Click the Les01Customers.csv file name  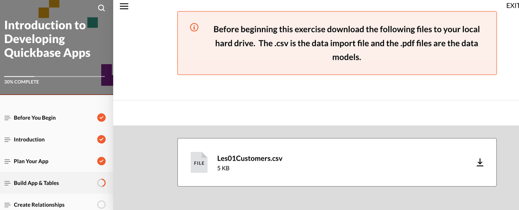[249, 158]
